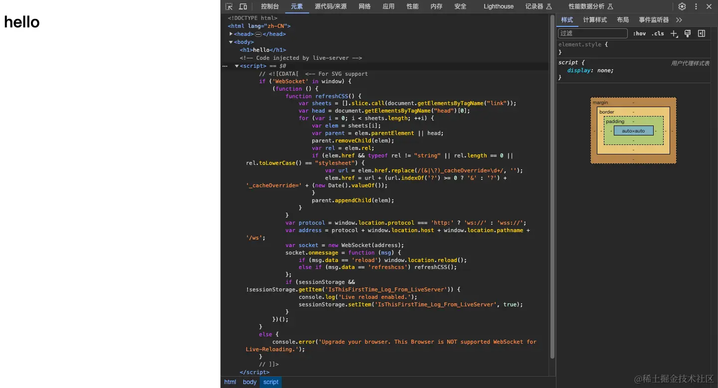
Task: Select the html lang="zh-CN" node
Action: [x=259, y=26]
